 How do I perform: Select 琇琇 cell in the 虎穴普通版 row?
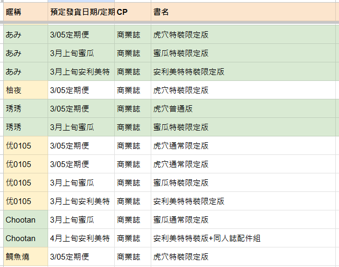26,109
